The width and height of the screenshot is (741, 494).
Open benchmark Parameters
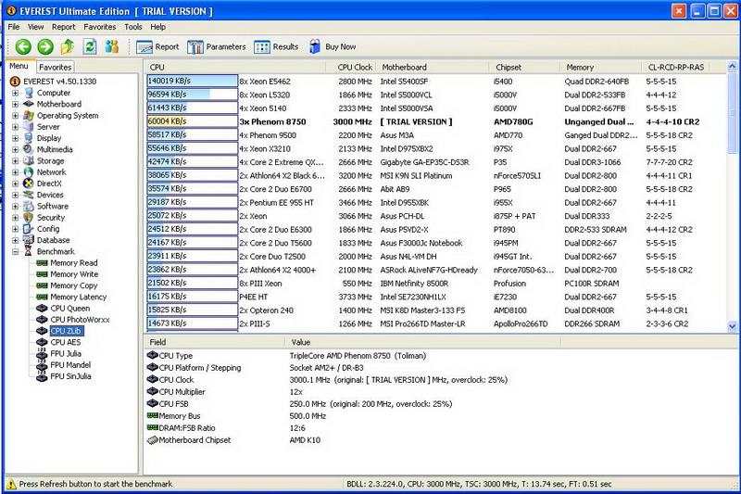tap(217, 46)
